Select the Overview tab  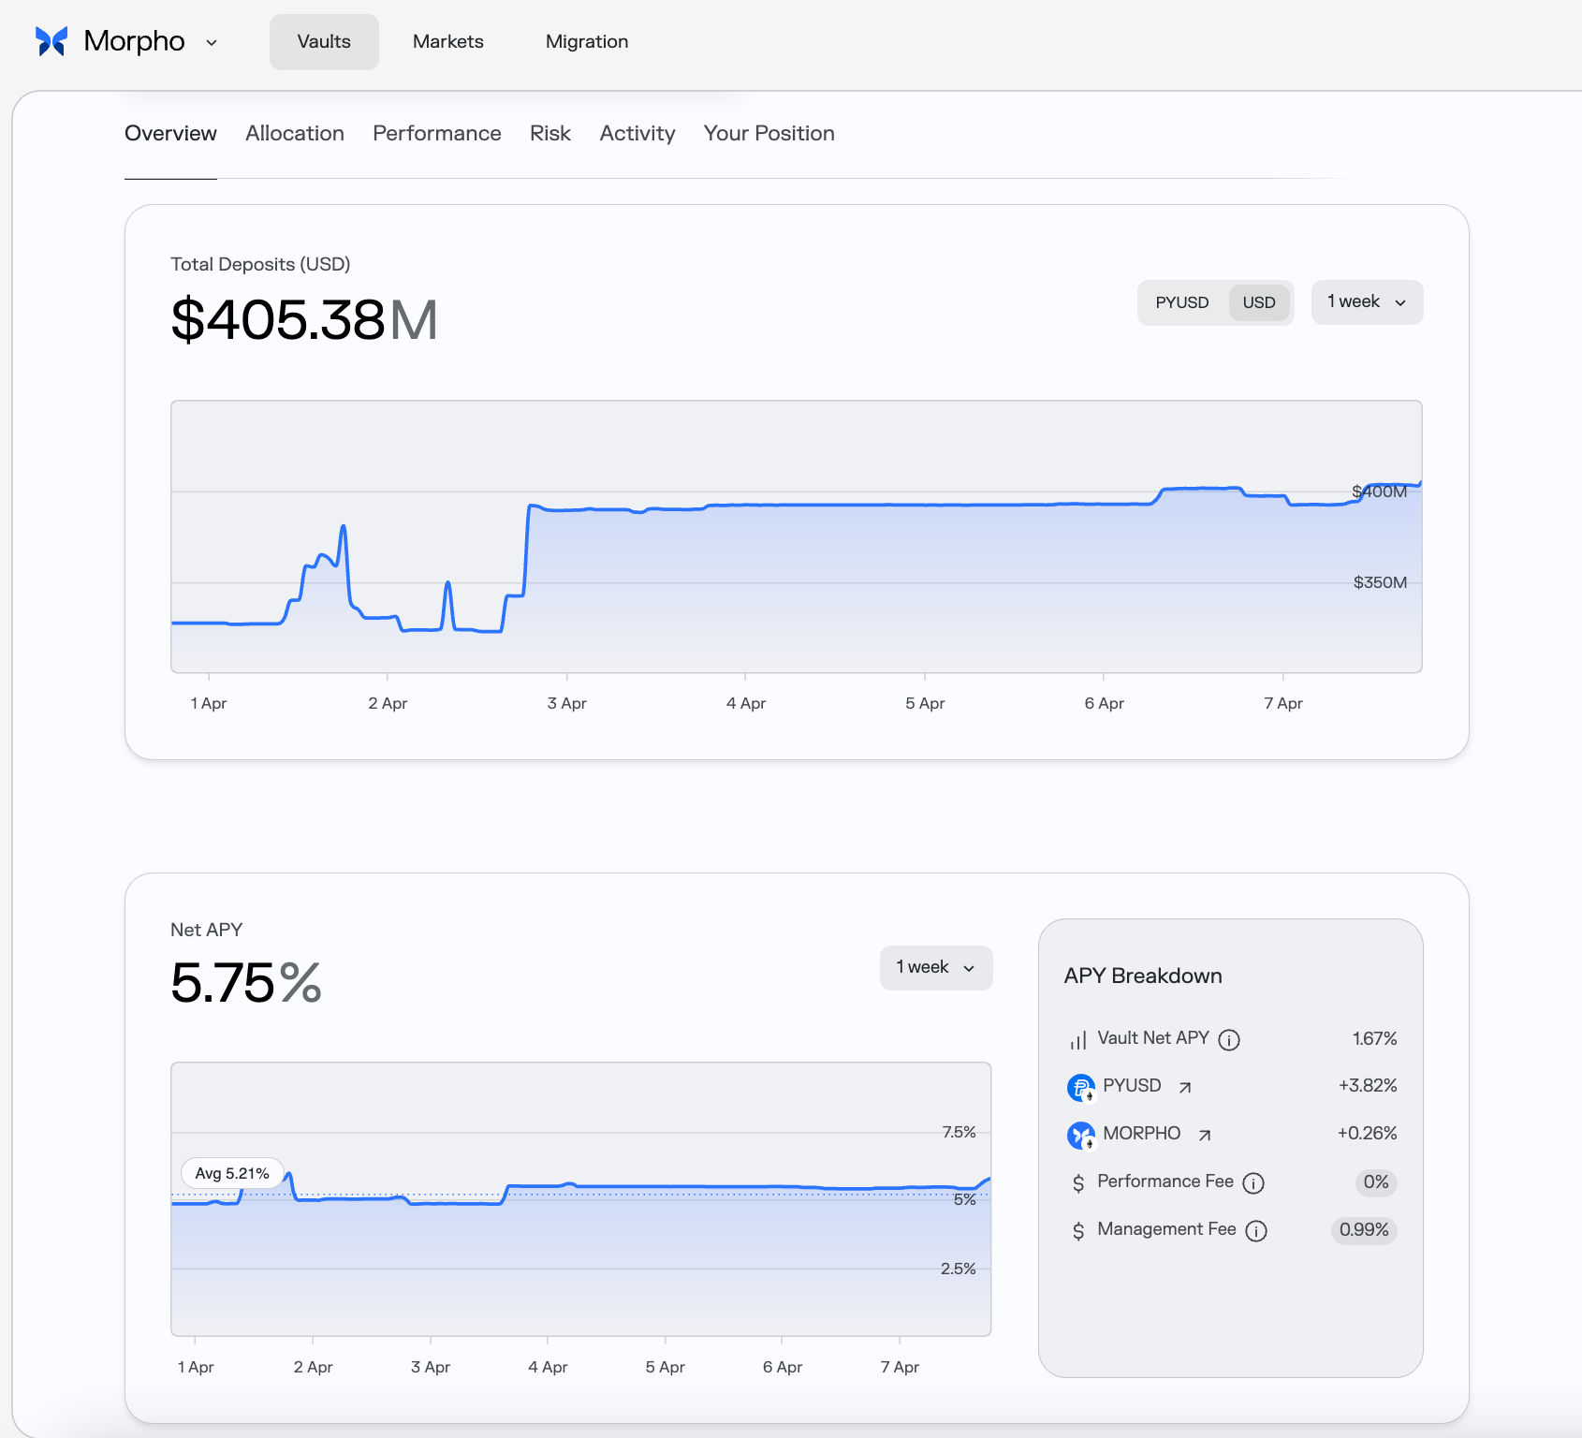(170, 133)
